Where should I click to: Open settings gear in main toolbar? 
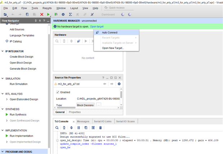tap(63, 14)
